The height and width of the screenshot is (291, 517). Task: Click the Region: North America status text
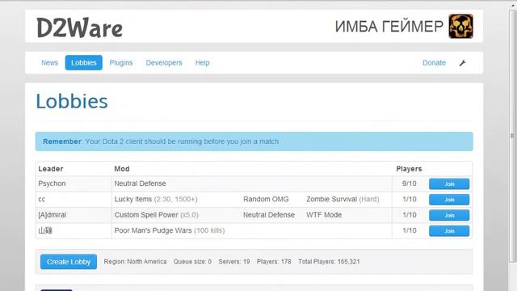(x=135, y=262)
